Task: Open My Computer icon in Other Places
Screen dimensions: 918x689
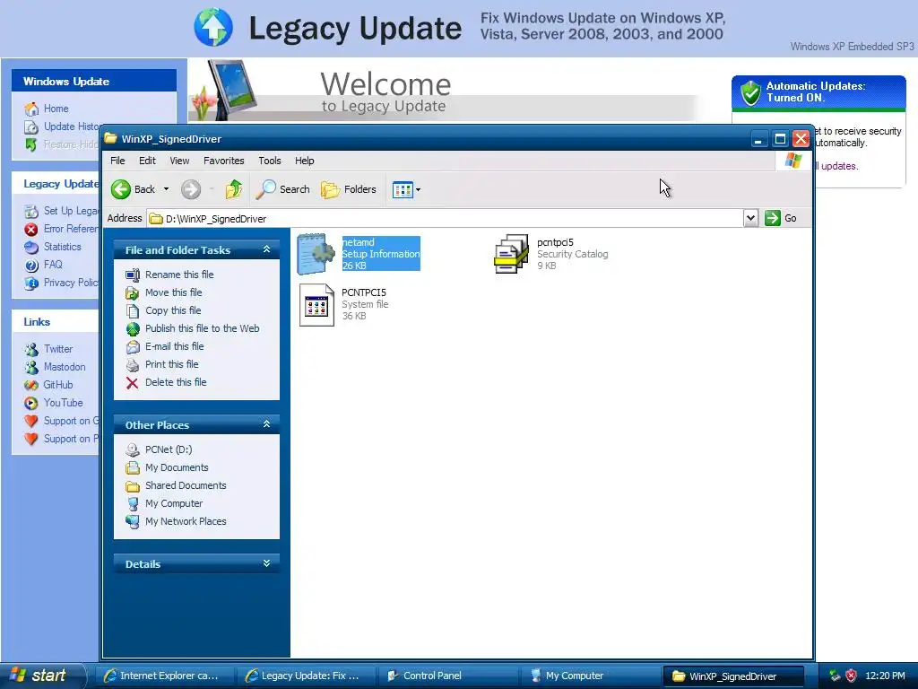Action: (x=133, y=503)
